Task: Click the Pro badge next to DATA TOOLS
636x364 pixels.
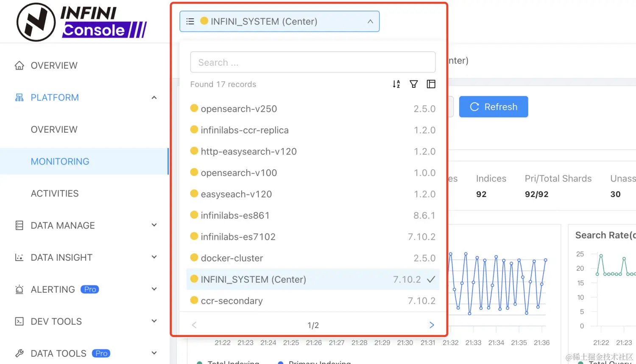Action: 101,353
